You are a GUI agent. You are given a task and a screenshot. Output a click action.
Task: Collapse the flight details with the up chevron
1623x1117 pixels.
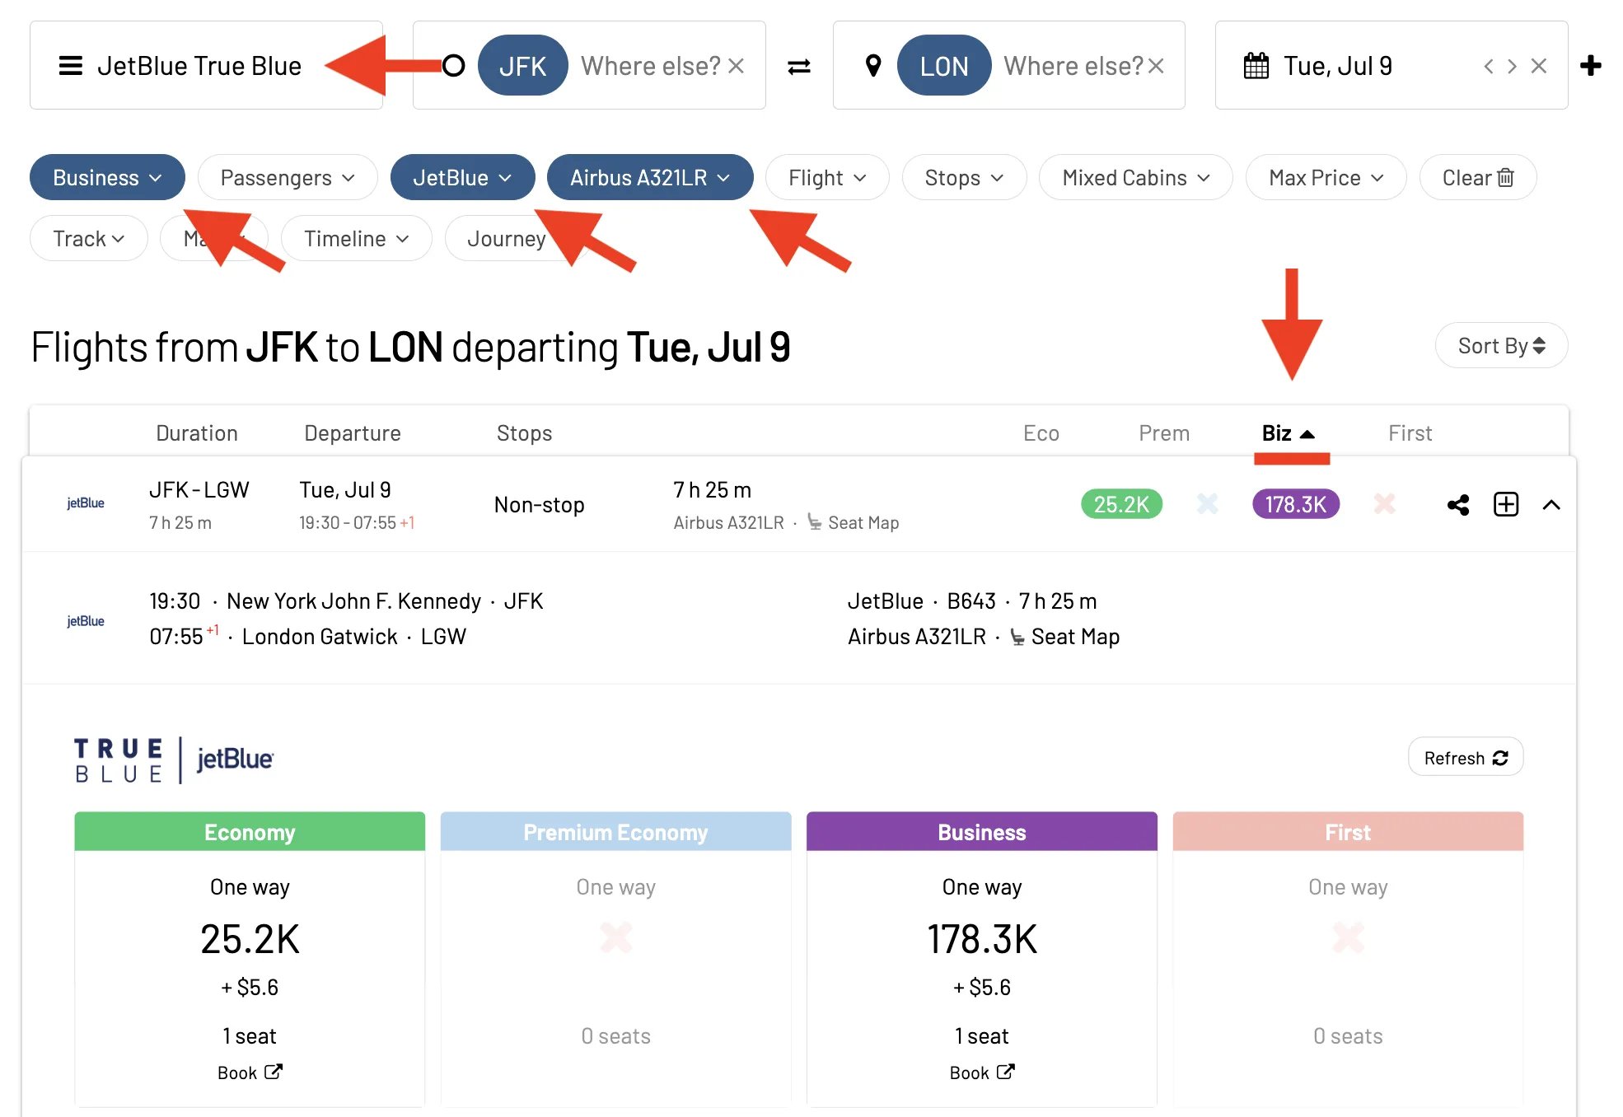1551,504
